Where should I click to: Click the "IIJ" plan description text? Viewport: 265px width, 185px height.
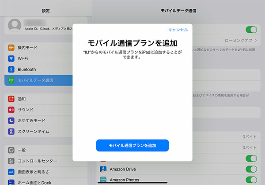click(x=132, y=55)
